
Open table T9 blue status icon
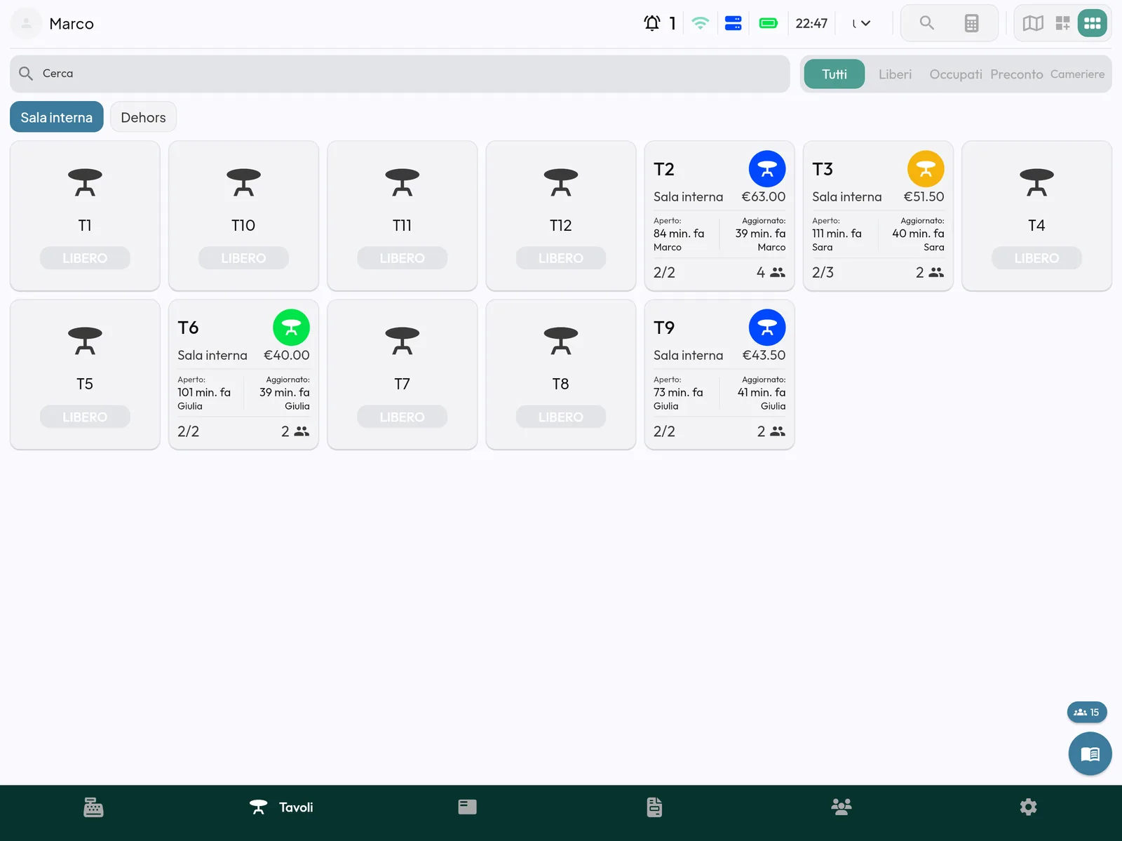coord(767,328)
